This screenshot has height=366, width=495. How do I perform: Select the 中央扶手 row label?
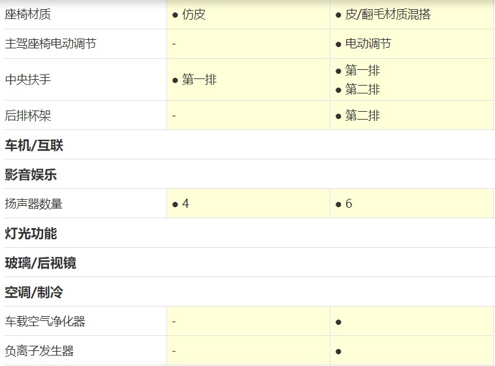click(28, 79)
